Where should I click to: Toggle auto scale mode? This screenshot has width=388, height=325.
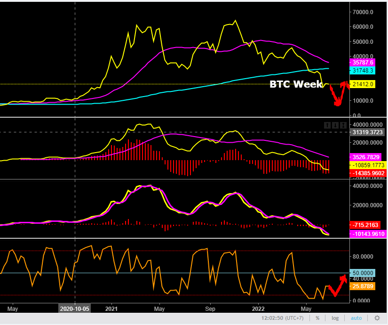coord(356,318)
